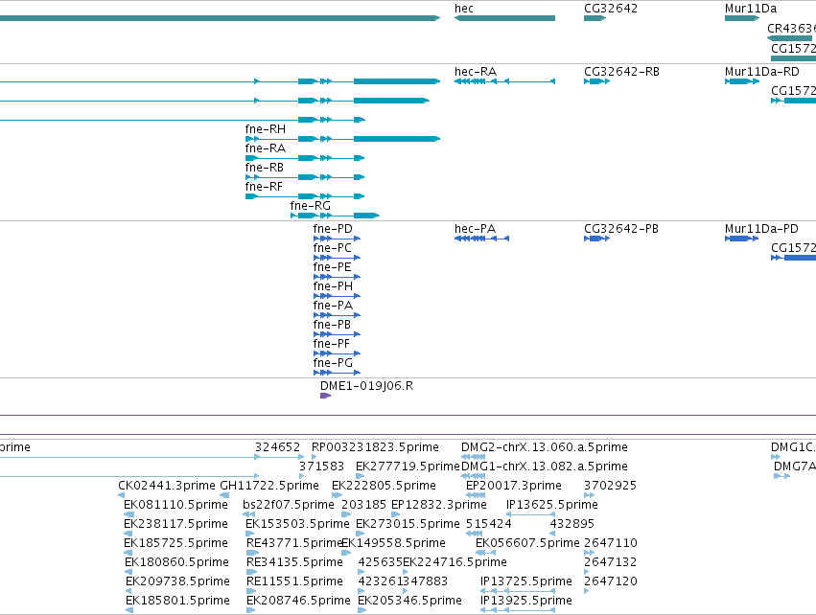This screenshot has width=816, height=615.
Task: Click the Mur11Da gene label
Action: (x=751, y=9)
